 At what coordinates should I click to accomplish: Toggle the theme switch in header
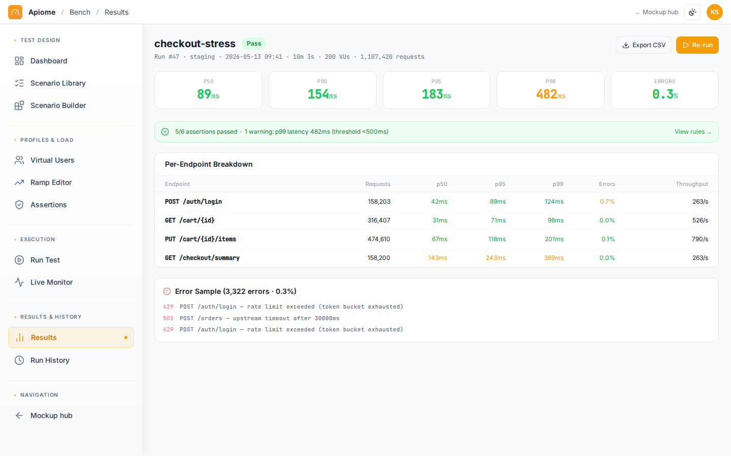click(x=692, y=12)
